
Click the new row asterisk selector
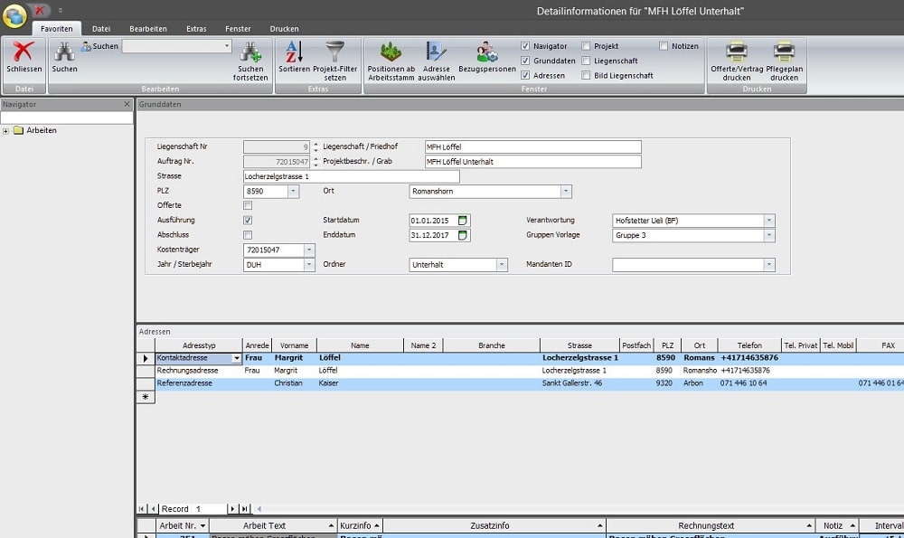coord(146,397)
